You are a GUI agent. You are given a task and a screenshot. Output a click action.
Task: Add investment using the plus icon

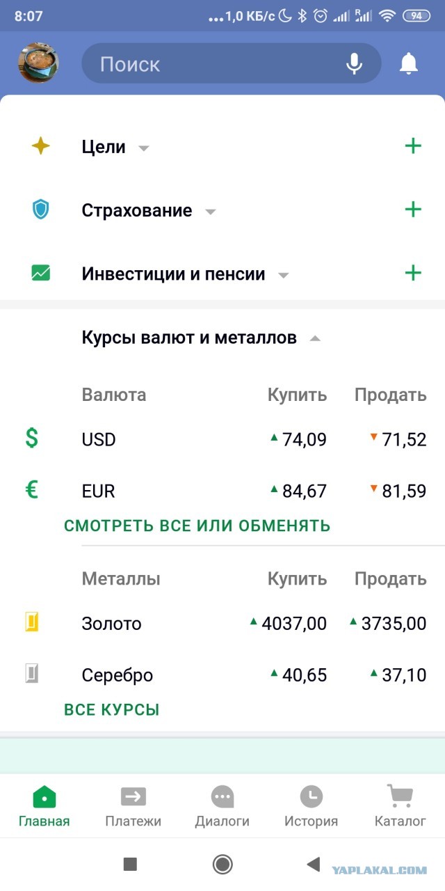point(413,273)
